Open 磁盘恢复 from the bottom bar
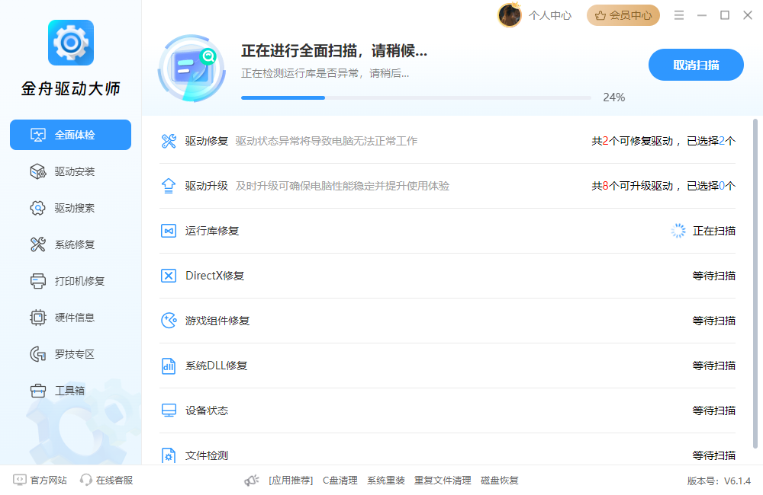 tap(499, 481)
